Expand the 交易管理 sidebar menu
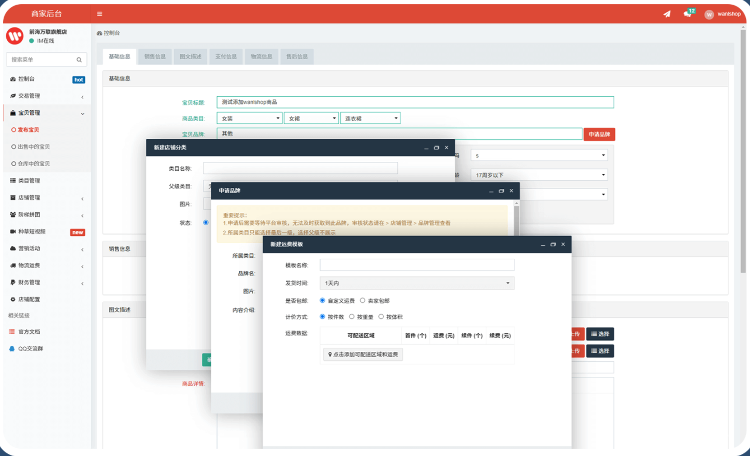The image size is (750, 456). (x=29, y=96)
